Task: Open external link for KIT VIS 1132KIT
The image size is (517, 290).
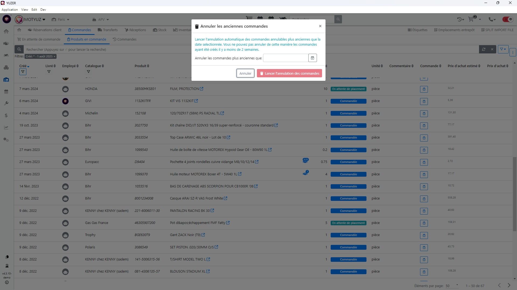Action: 196,101
